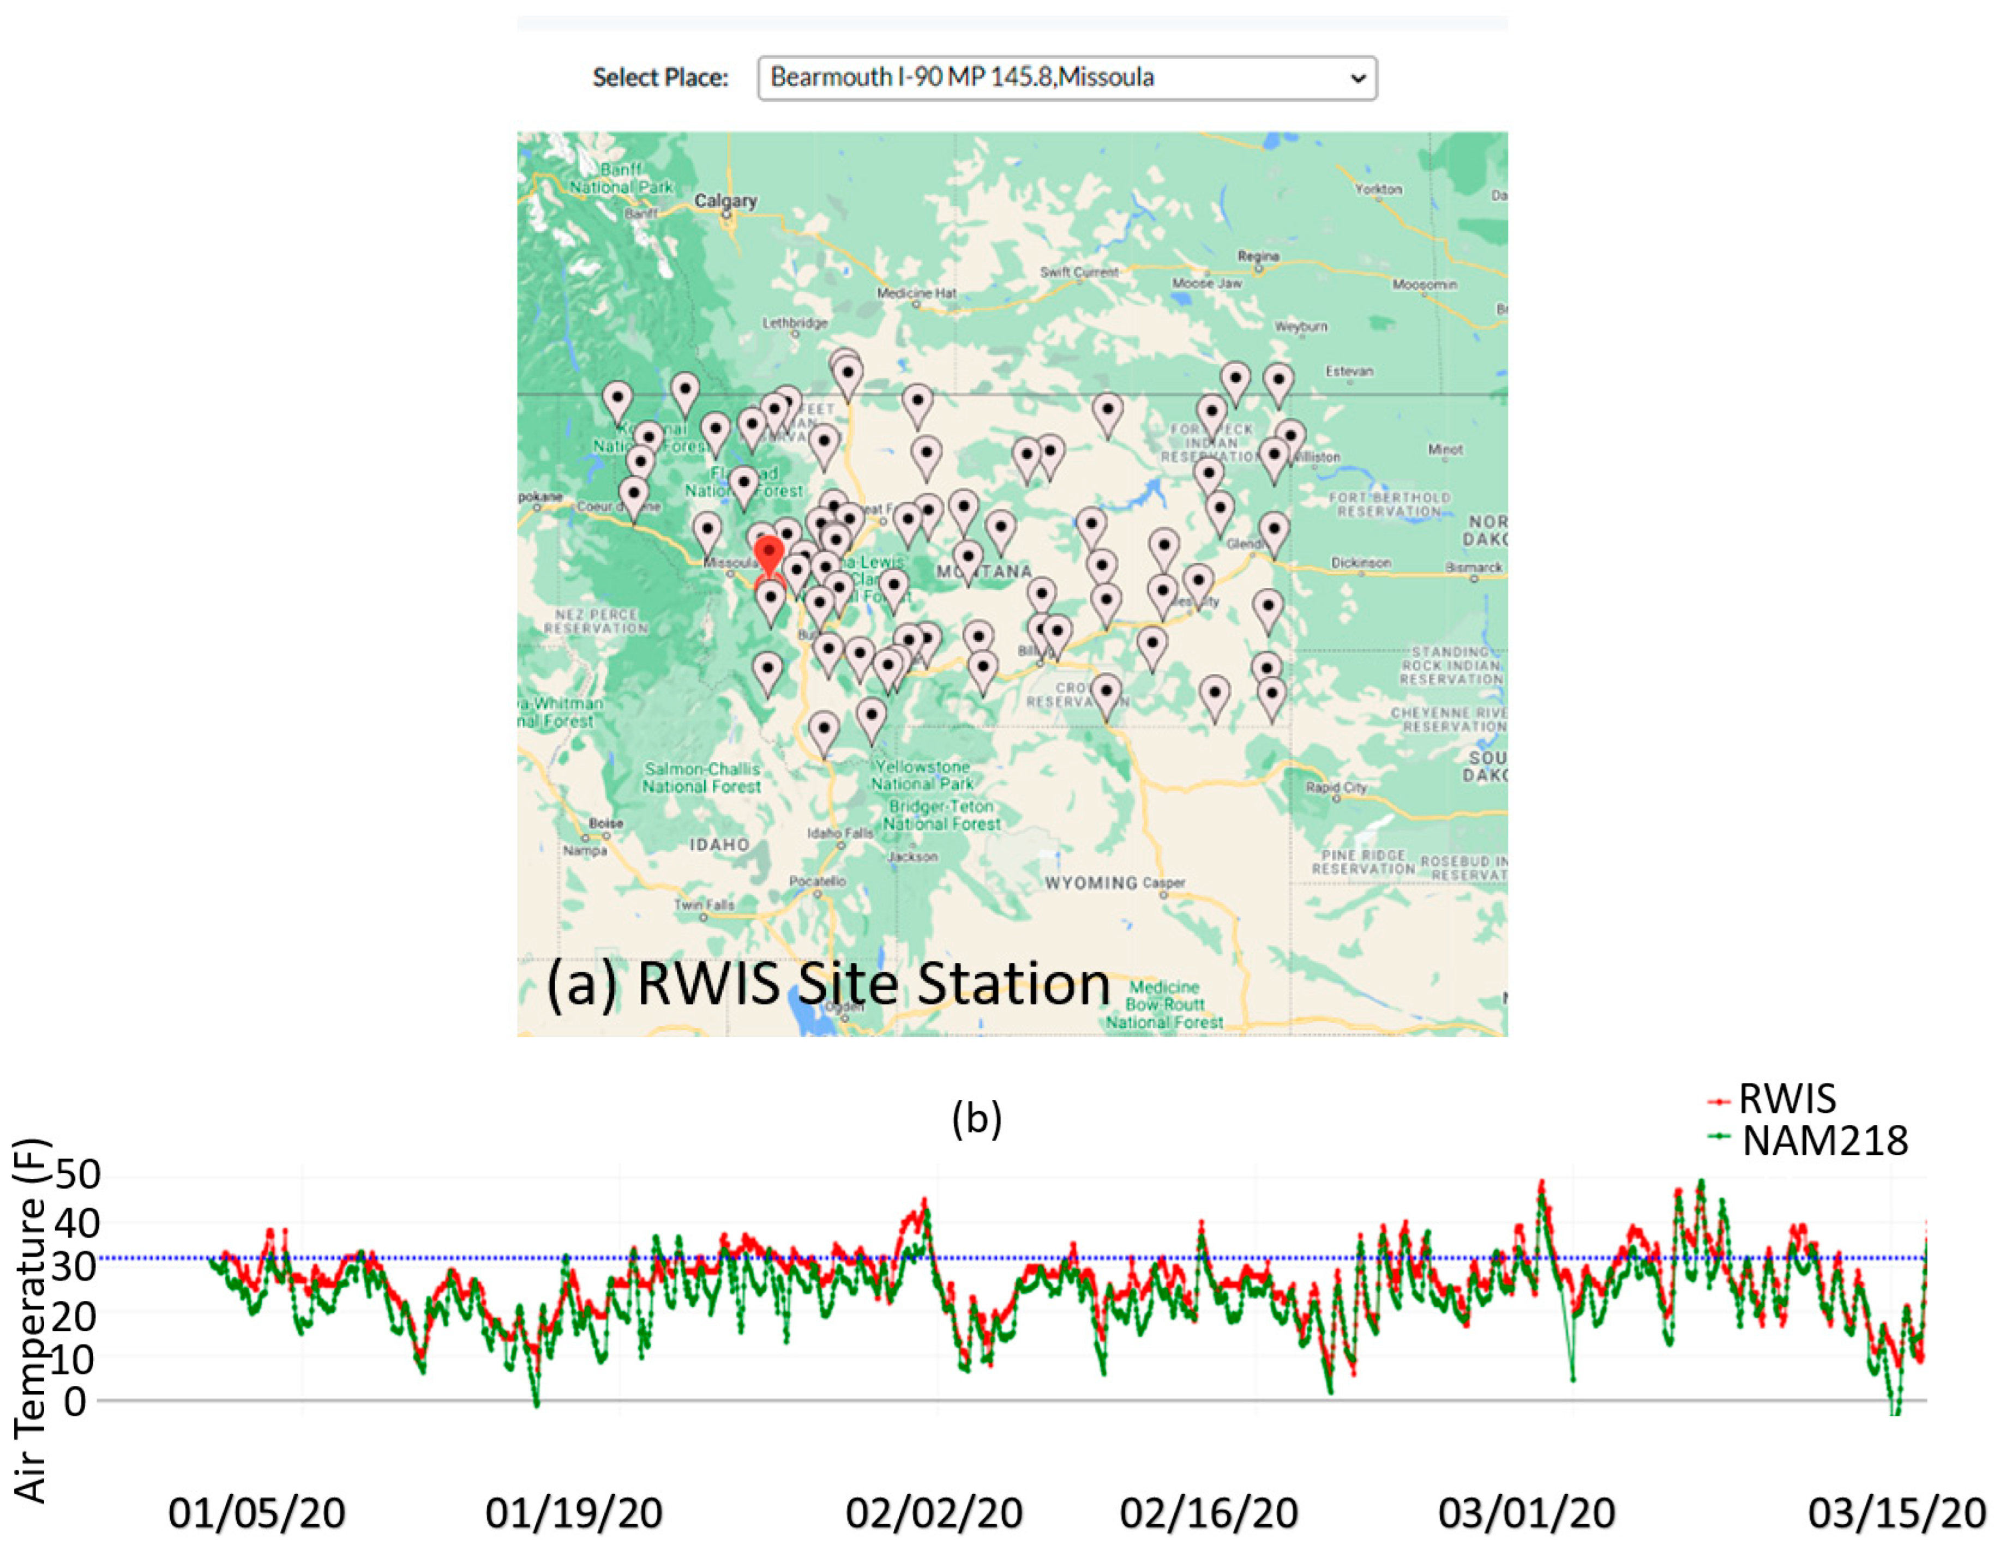Image resolution: width=1994 pixels, height=1548 pixels.
Task: Click the Calgary city label on the map
Action: tap(725, 201)
